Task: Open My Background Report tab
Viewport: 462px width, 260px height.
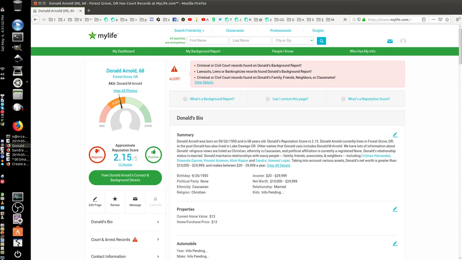Action: (203, 51)
